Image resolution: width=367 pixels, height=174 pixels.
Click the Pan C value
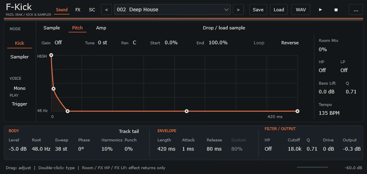pyautogui.click(x=134, y=43)
